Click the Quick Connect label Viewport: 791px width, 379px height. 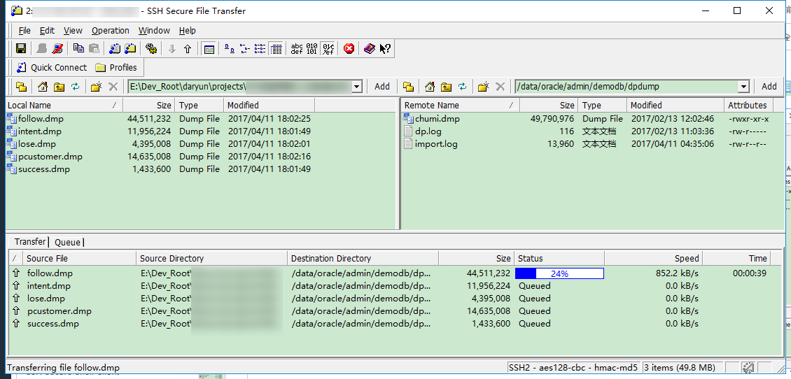tap(59, 68)
